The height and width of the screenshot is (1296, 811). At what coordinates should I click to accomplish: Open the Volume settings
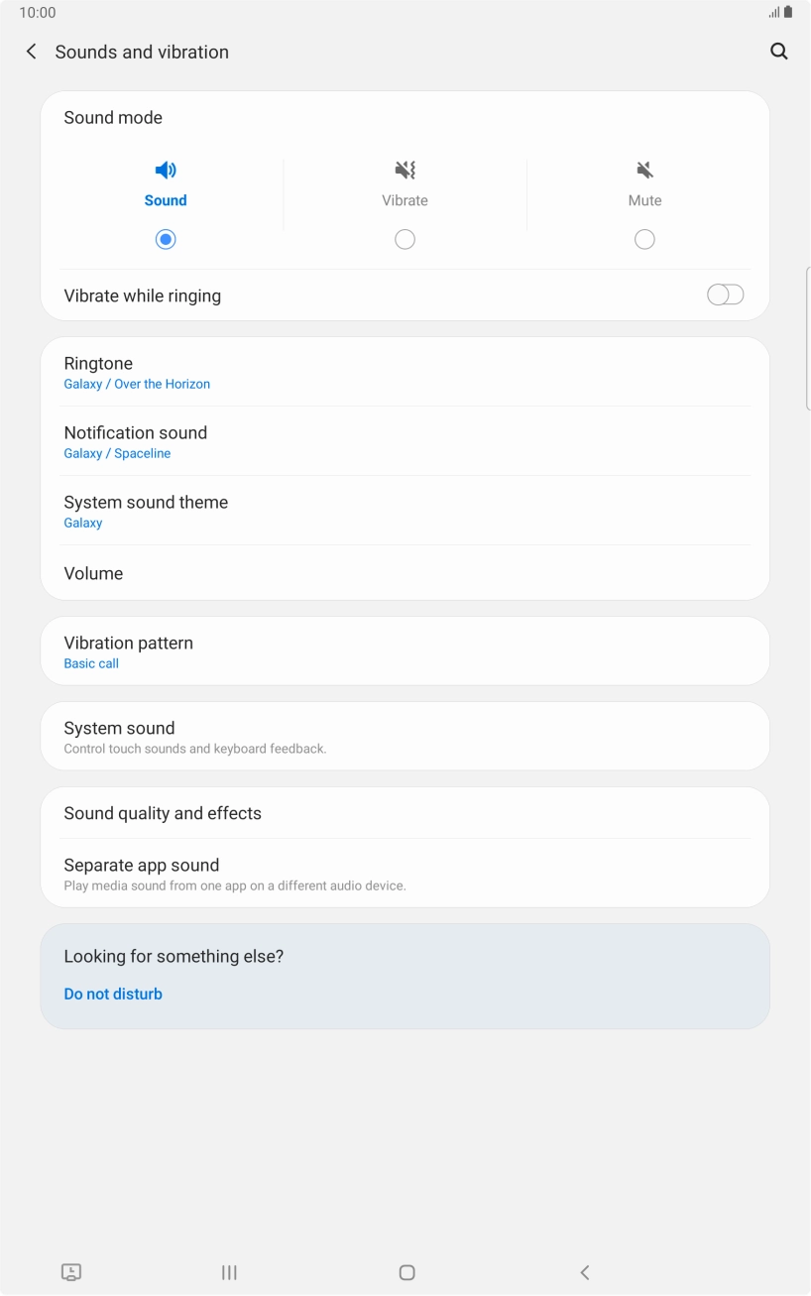coord(405,573)
